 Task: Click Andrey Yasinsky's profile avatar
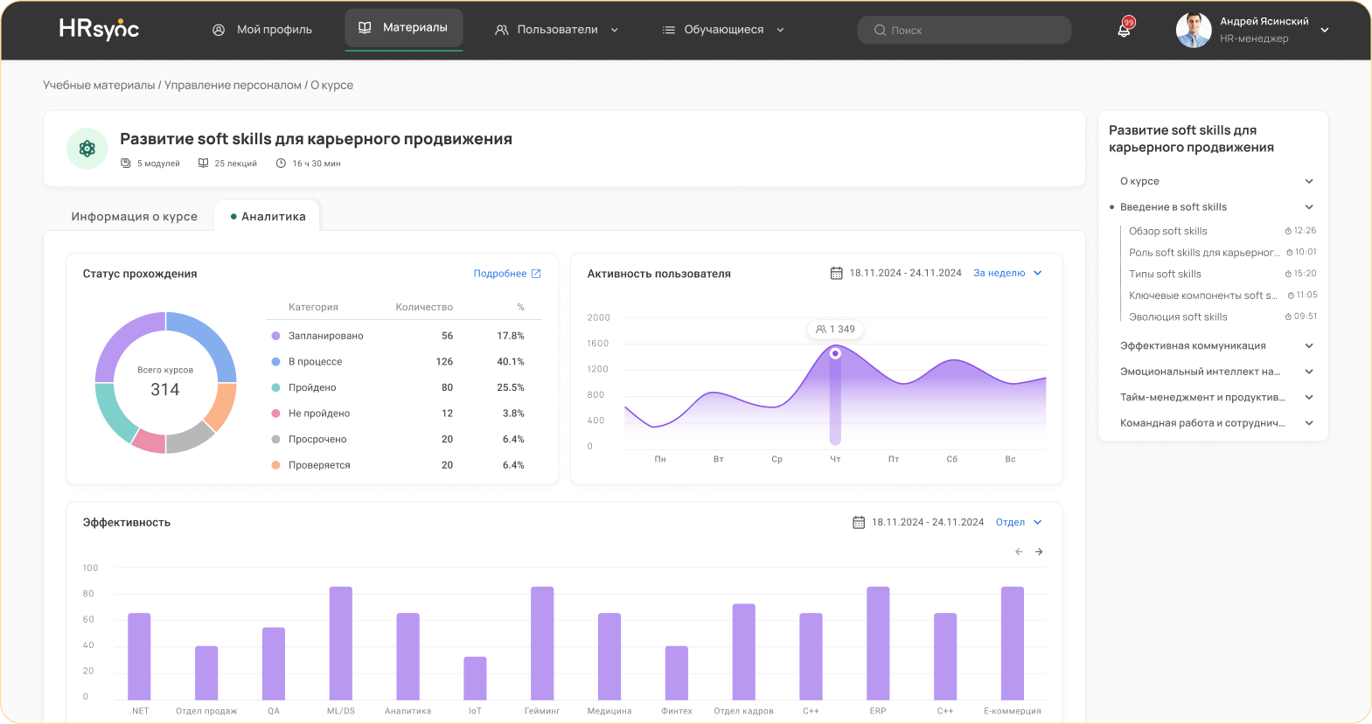(x=1194, y=30)
